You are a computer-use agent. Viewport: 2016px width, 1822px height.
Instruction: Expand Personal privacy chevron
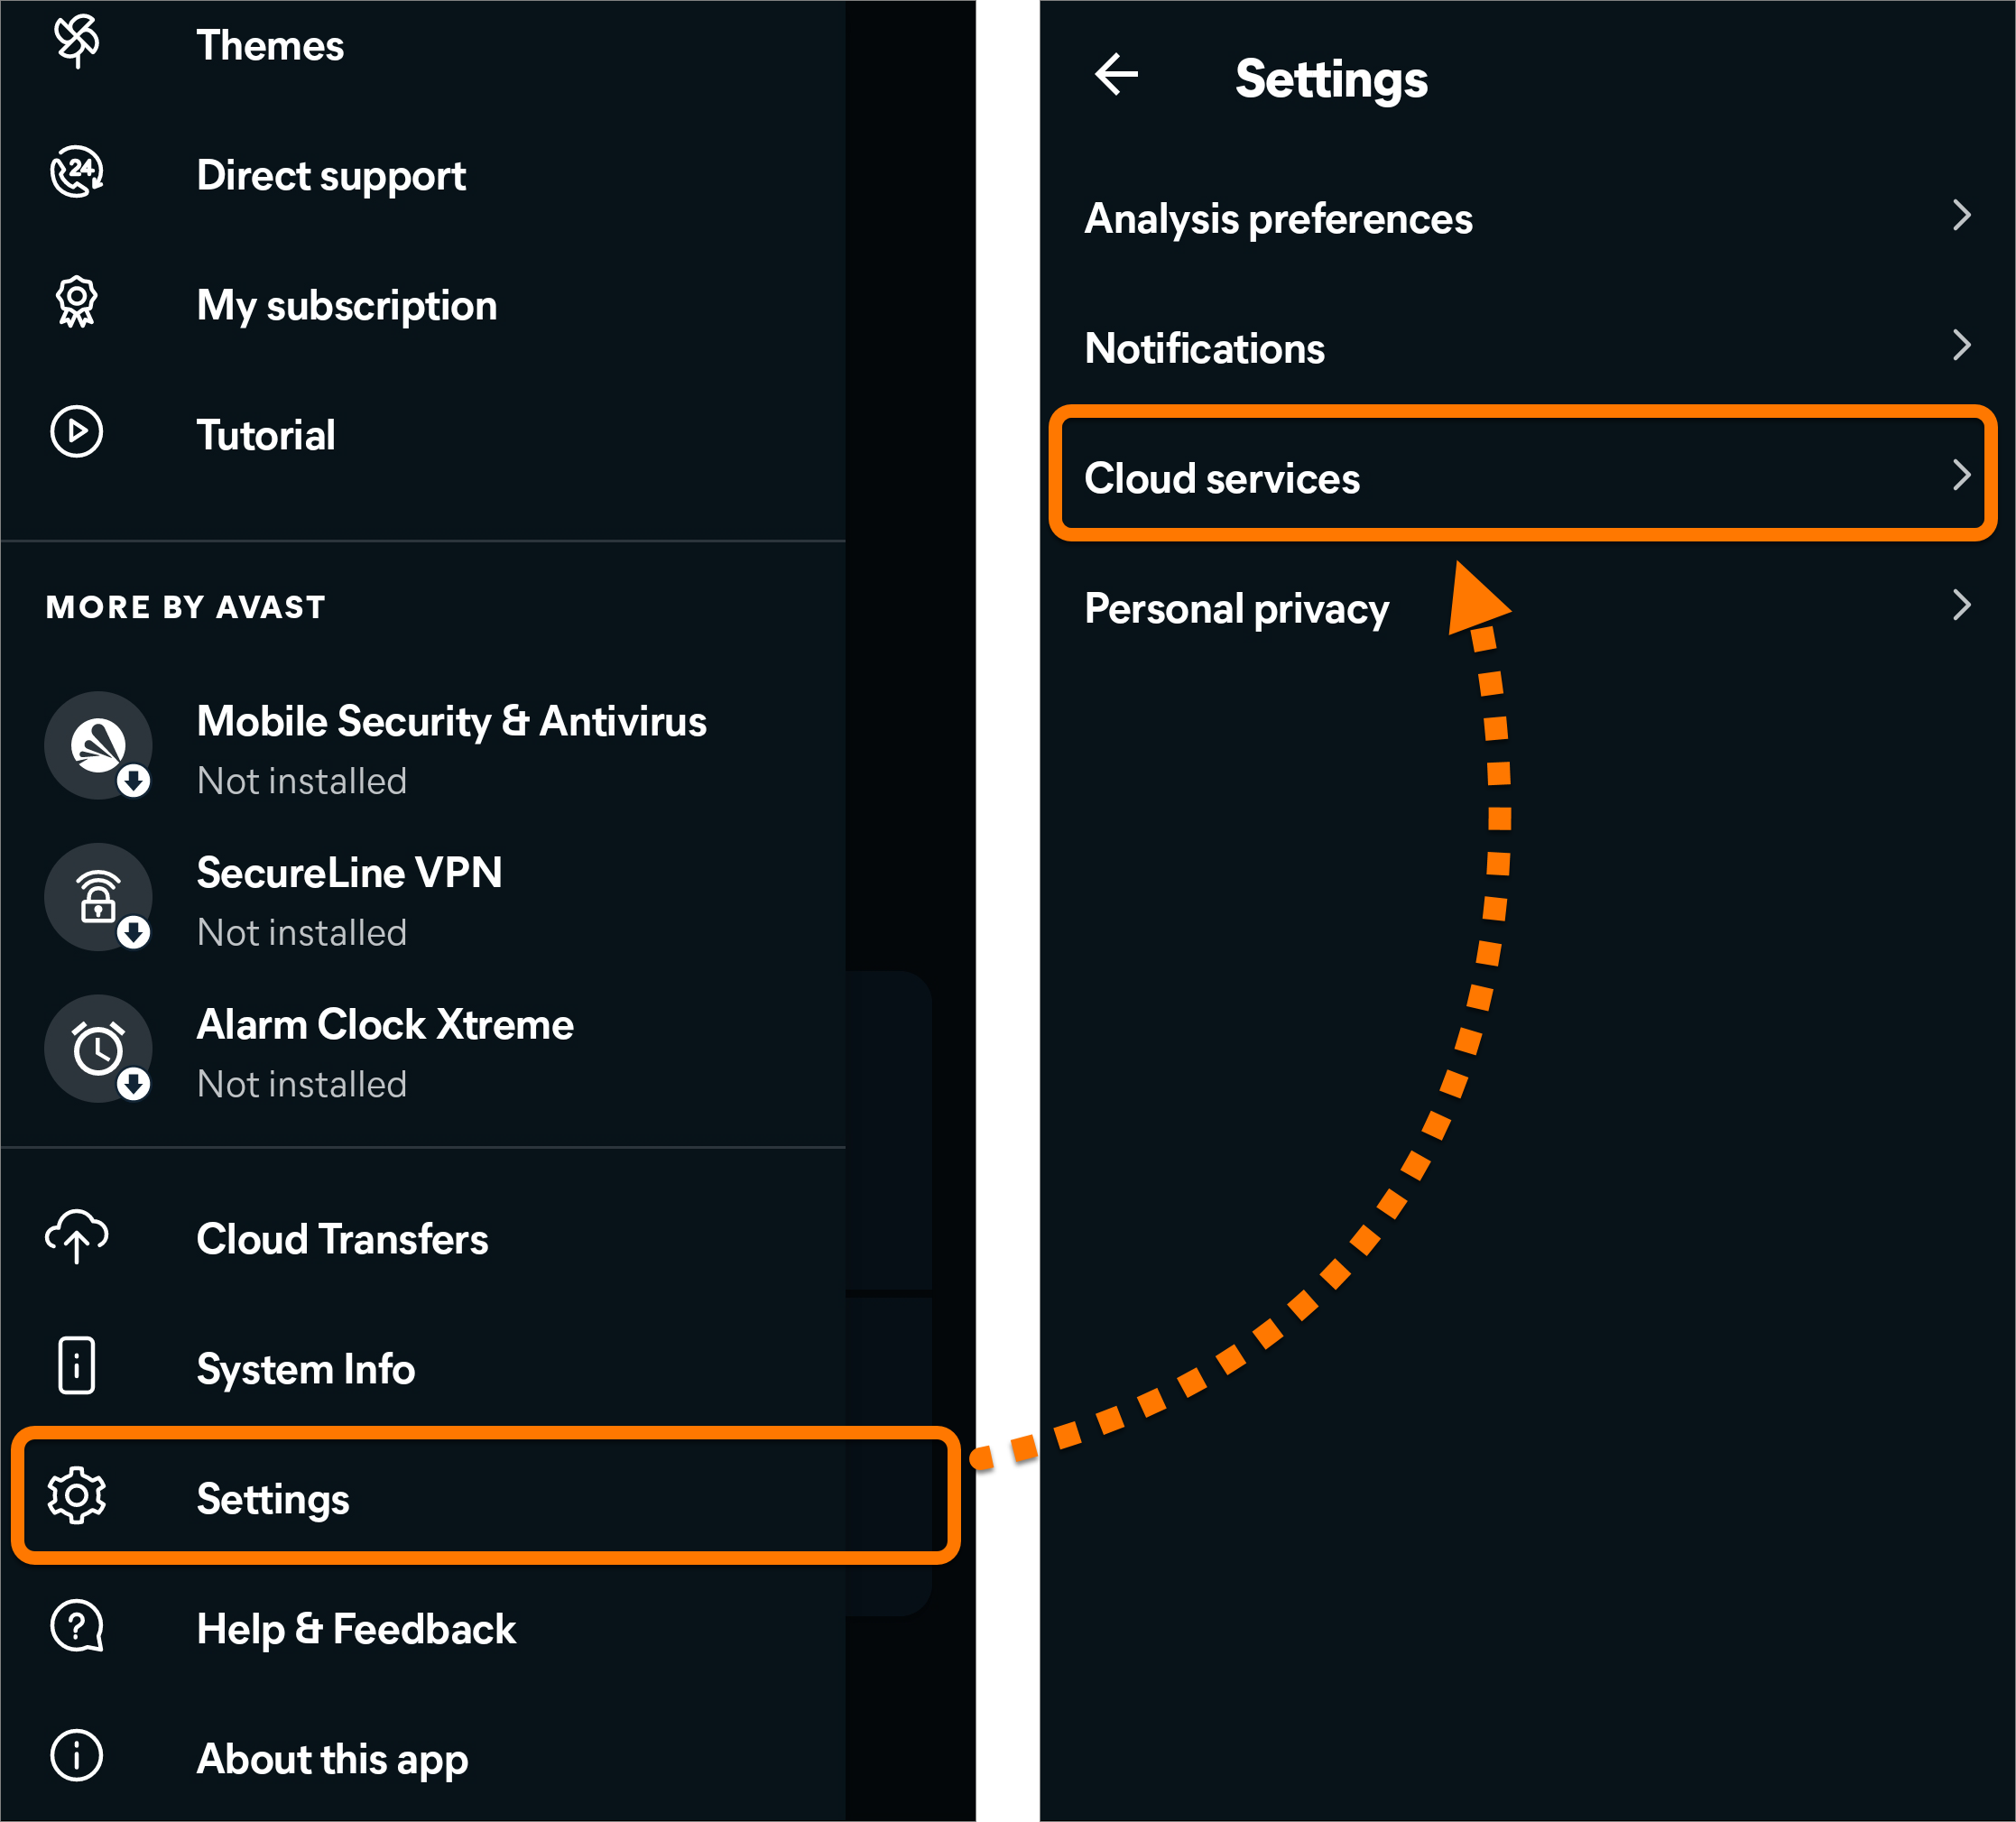[x=1961, y=605]
